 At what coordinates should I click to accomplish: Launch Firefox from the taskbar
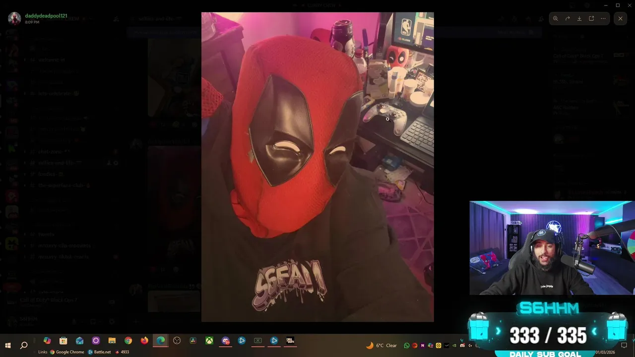point(144,341)
